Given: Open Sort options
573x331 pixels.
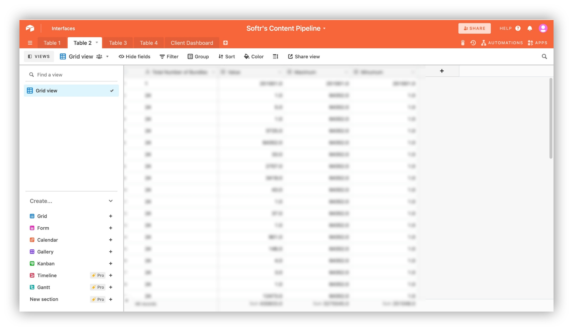Looking at the screenshot, I should pyautogui.click(x=227, y=57).
